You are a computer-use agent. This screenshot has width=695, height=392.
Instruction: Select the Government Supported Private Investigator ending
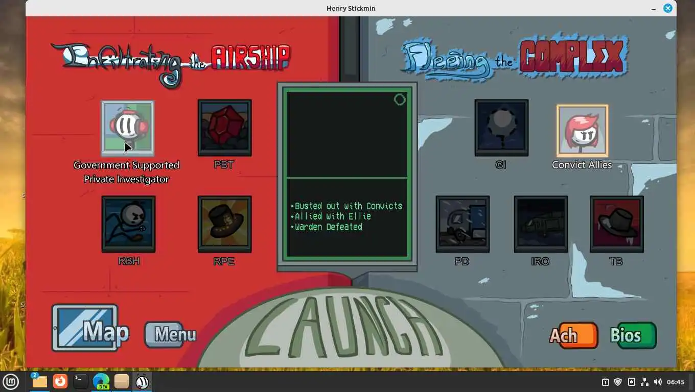pyautogui.click(x=128, y=128)
